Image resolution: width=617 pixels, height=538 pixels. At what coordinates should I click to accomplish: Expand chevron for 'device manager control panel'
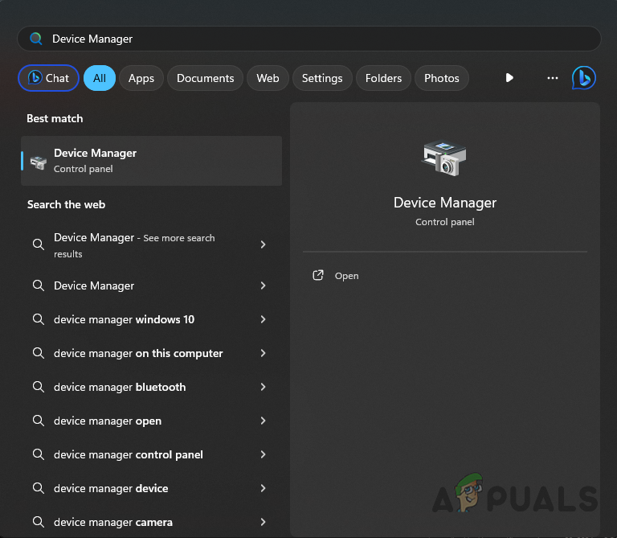(264, 454)
